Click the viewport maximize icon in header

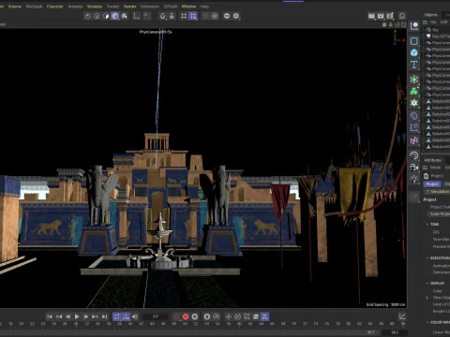point(404,24)
